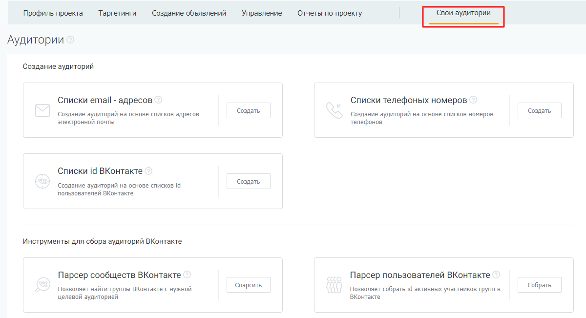Image resolution: width=586 pixels, height=318 pixels.
Task: Click the Списки телефоных номеров title
Action: (x=409, y=100)
